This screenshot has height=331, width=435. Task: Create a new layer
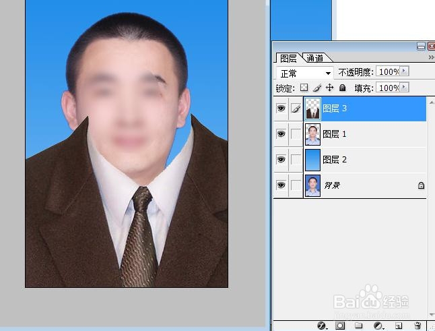pos(399,326)
